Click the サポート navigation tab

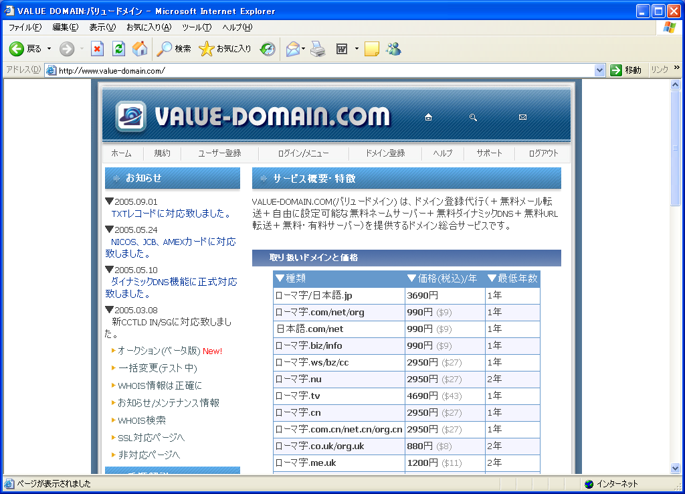(x=489, y=153)
